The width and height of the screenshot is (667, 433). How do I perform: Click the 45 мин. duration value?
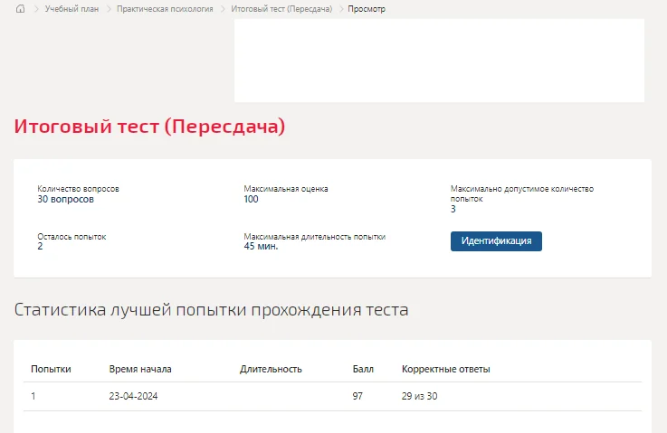(261, 247)
